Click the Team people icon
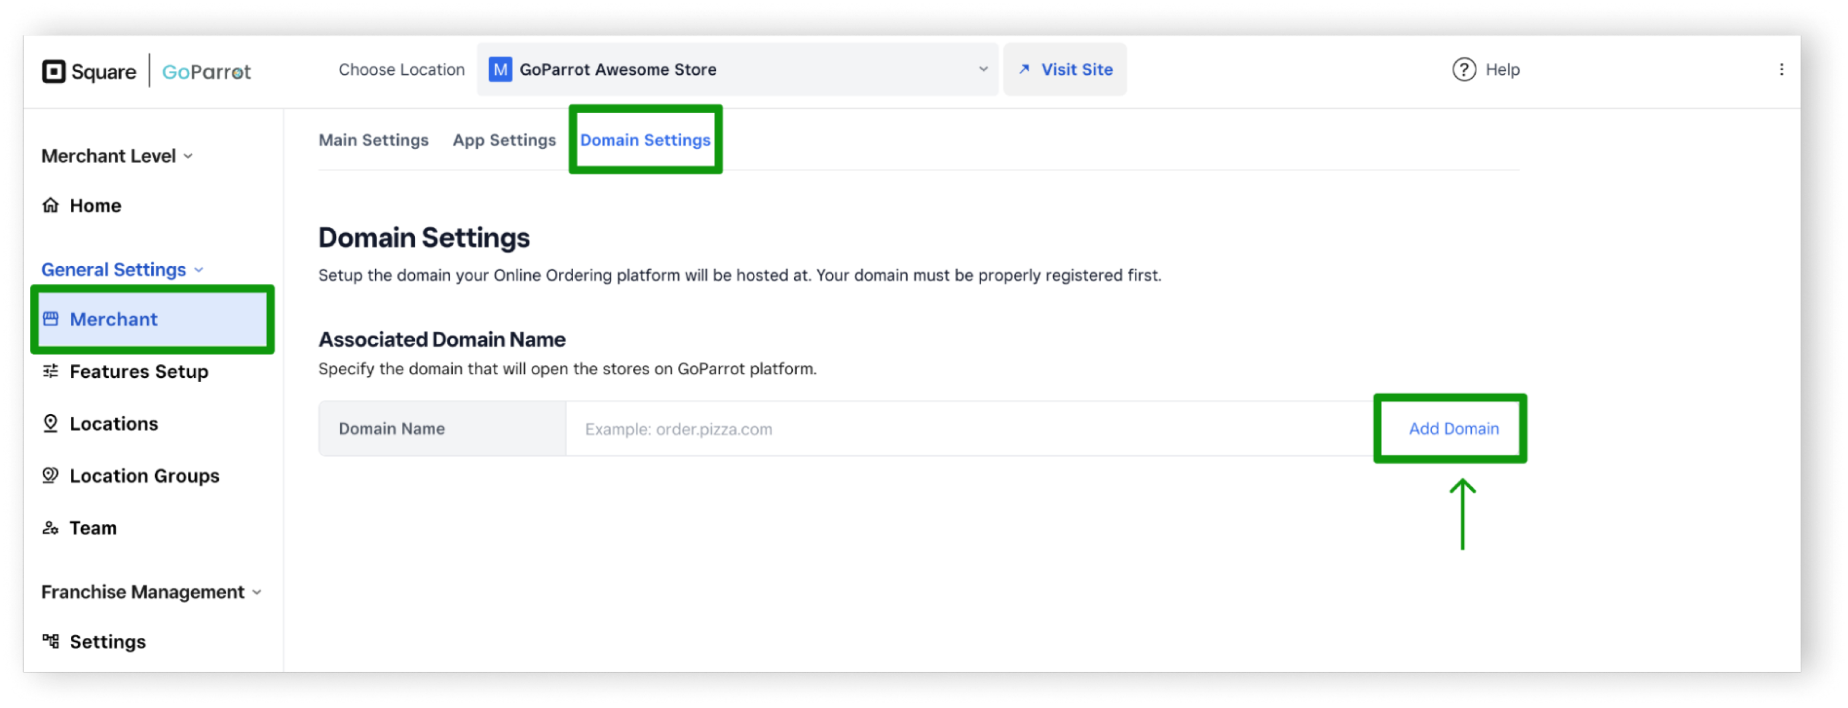1848x708 pixels. coord(50,528)
